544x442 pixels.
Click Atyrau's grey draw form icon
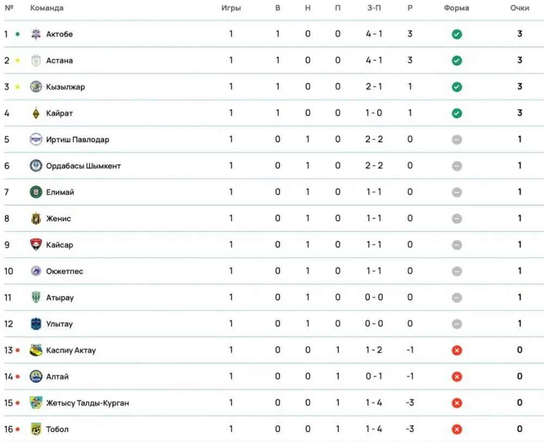tap(457, 297)
